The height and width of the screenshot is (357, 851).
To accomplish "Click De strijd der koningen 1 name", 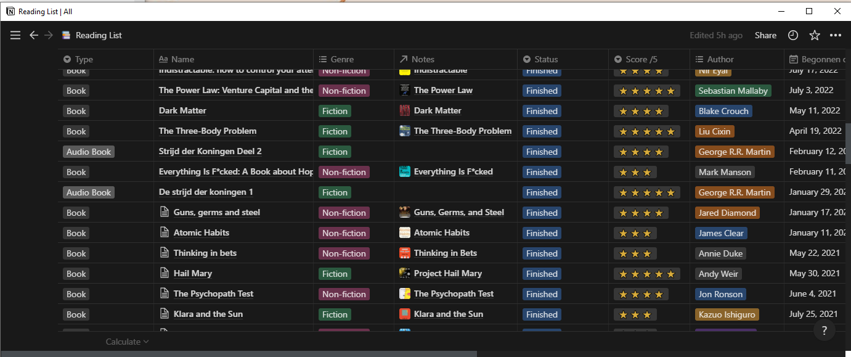I will [206, 192].
